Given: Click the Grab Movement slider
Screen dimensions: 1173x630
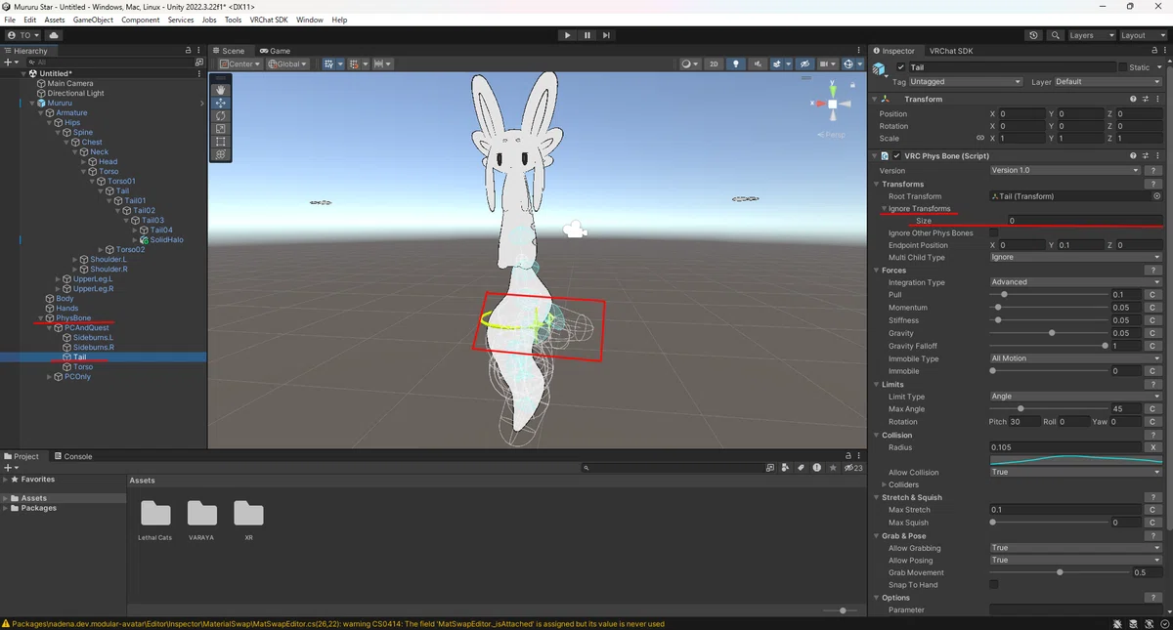Looking at the screenshot, I should click(x=1060, y=572).
